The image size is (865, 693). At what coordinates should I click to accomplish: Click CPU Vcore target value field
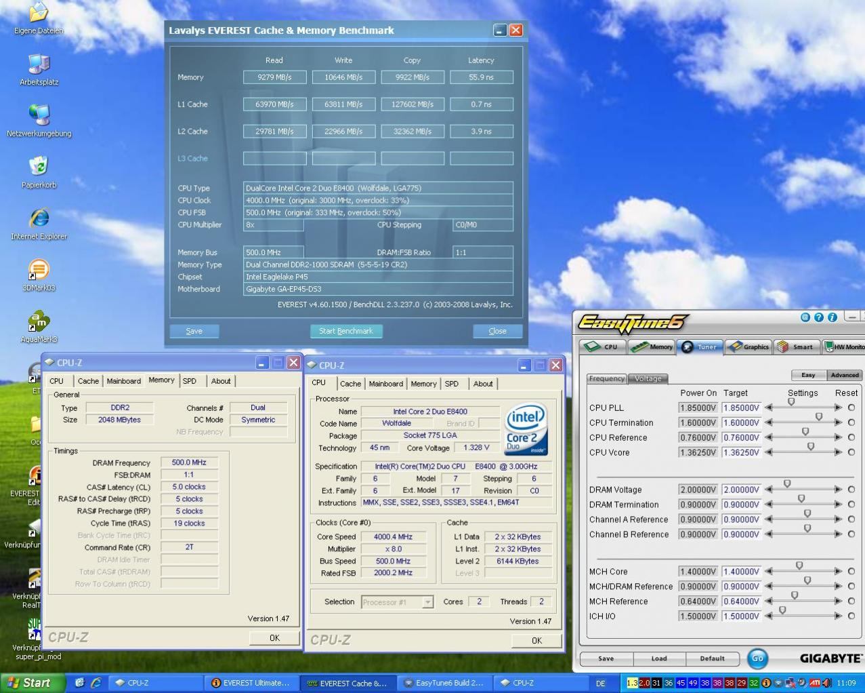pos(741,452)
